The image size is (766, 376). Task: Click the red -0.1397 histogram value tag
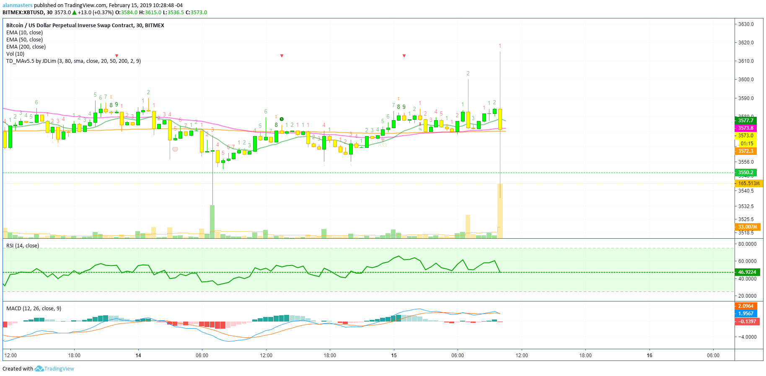[747, 322]
